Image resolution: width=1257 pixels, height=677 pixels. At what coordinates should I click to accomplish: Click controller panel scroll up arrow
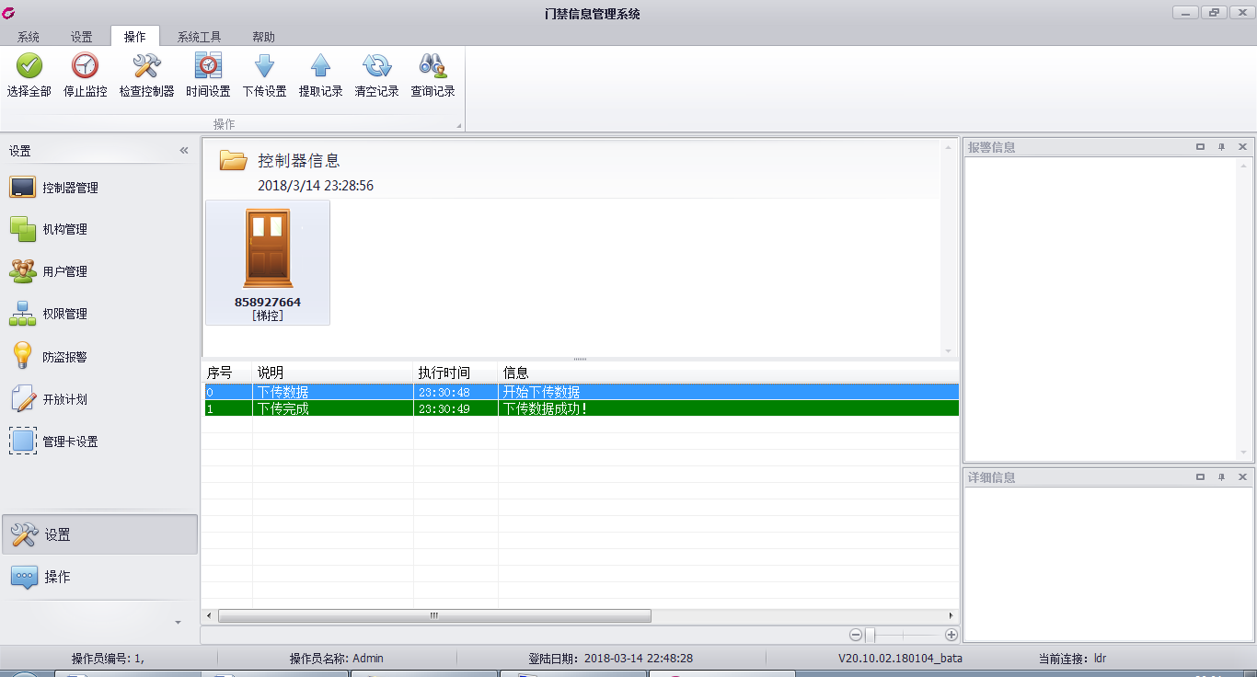point(949,146)
